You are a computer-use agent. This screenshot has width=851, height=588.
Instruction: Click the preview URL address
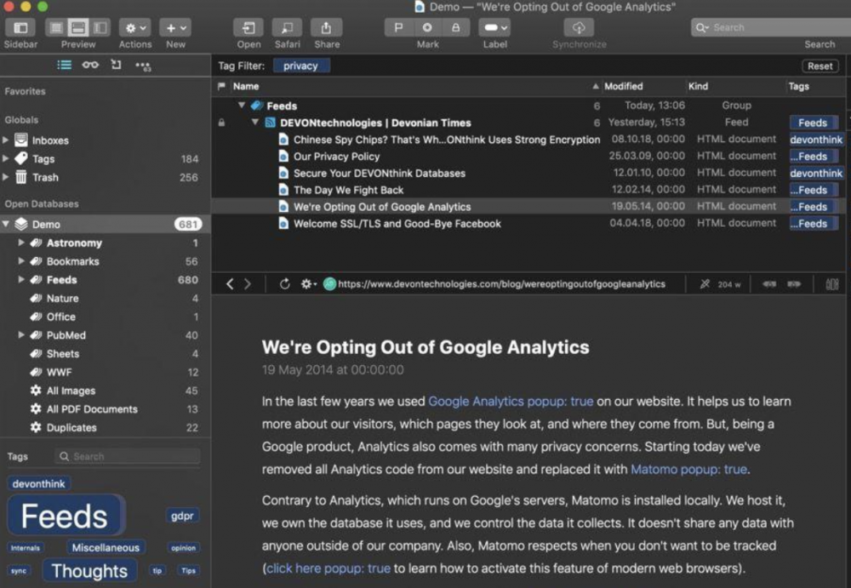coord(501,284)
